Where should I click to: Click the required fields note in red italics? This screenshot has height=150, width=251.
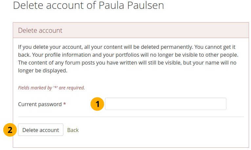pos(52,88)
